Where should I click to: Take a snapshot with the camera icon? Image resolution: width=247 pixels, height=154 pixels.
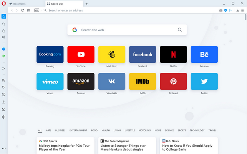click(221, 10)
